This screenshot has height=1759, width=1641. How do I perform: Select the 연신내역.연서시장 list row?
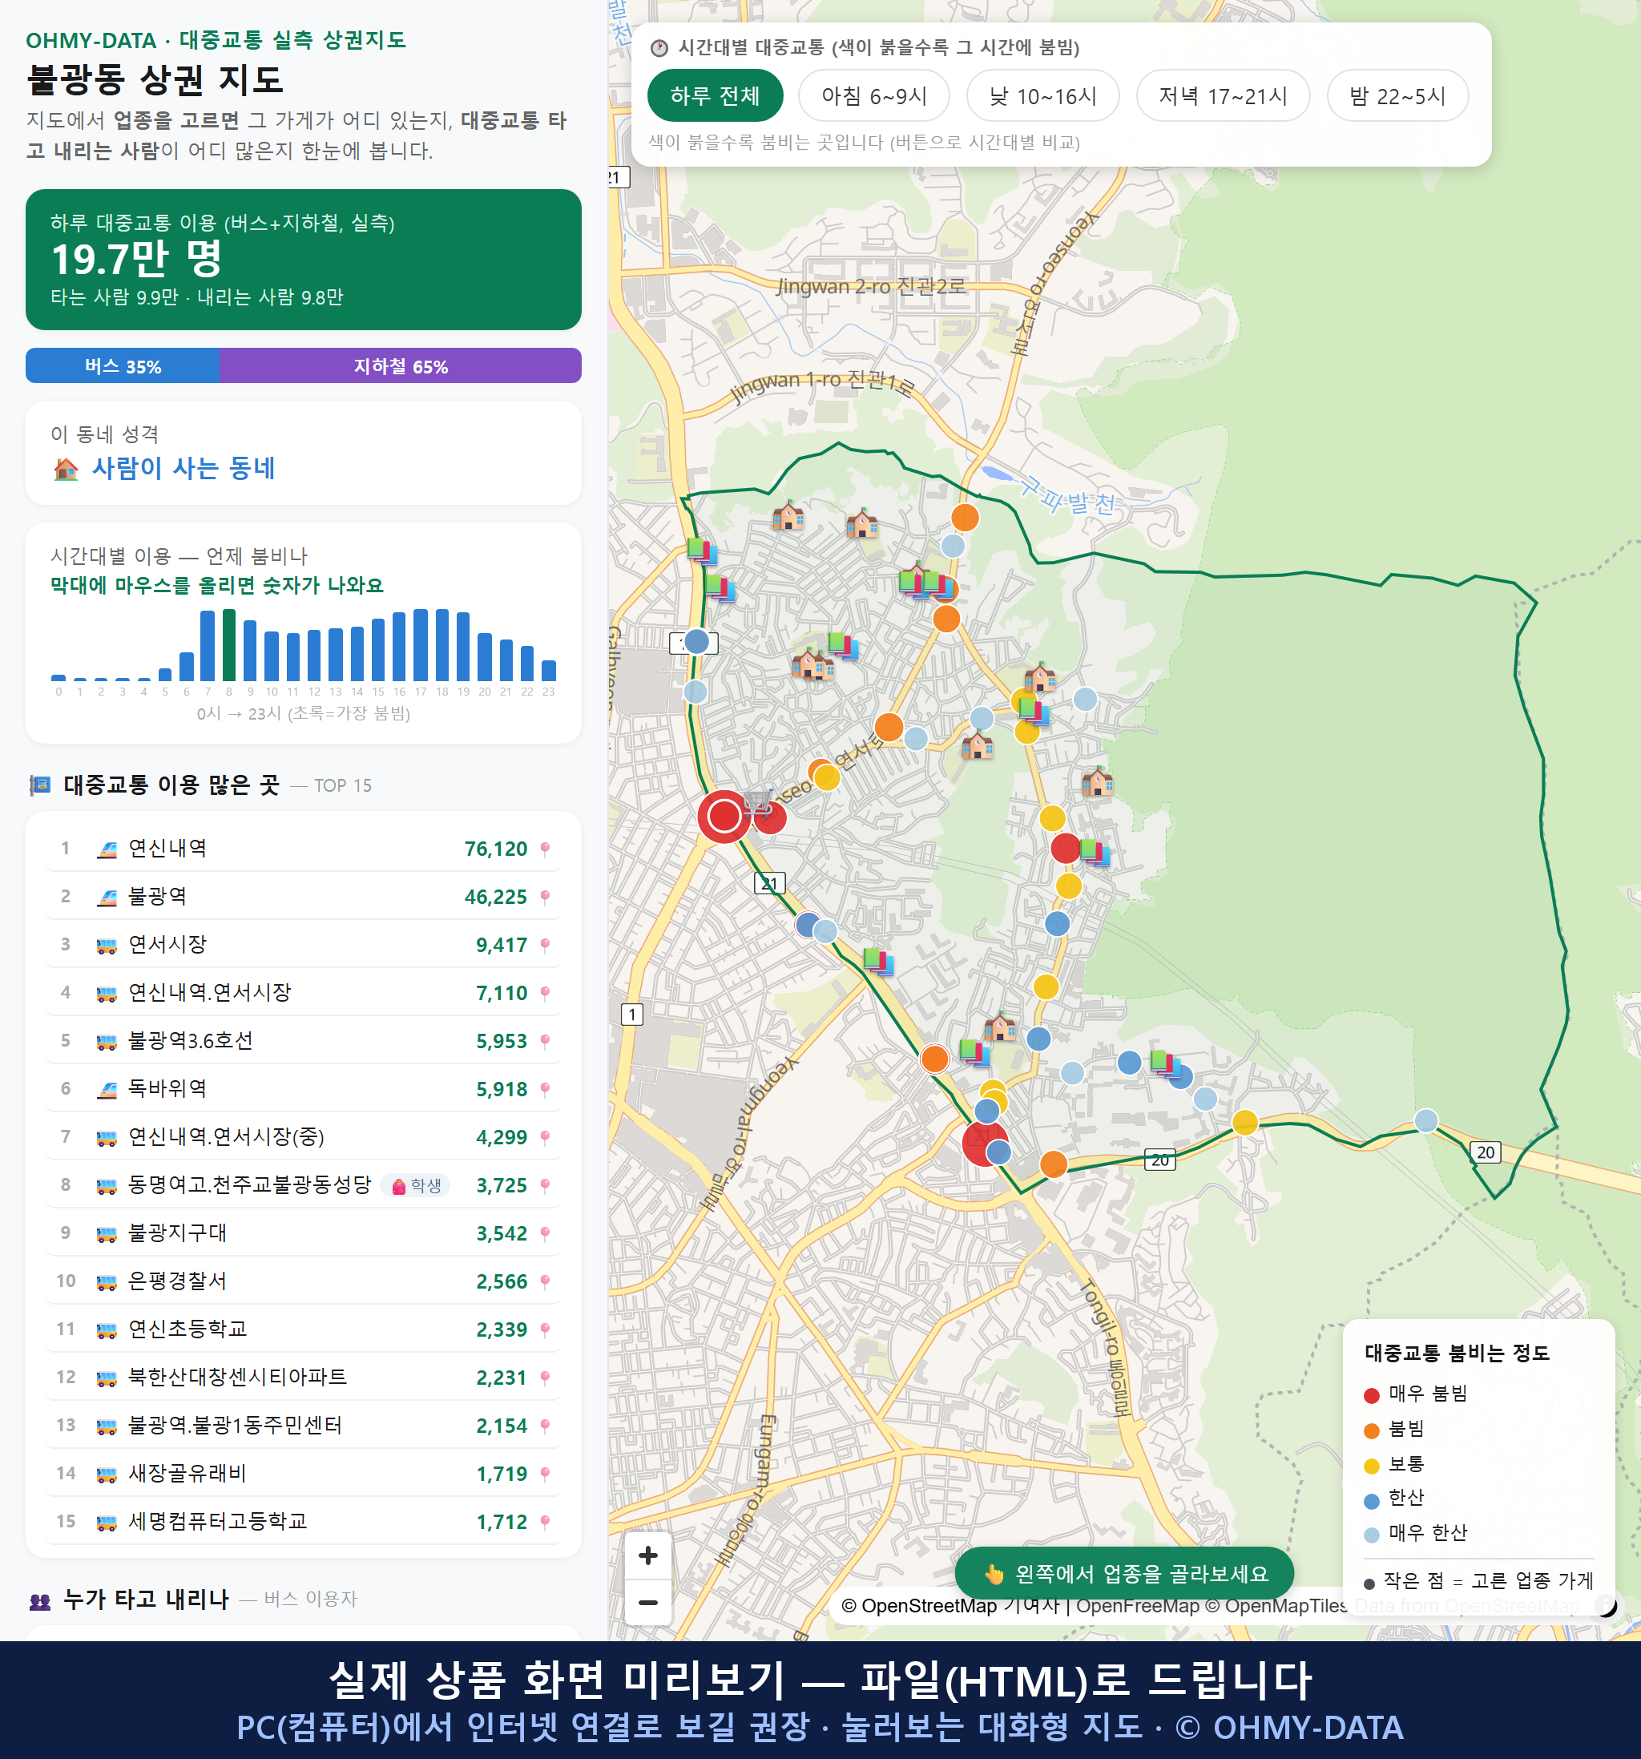[304, 993]
